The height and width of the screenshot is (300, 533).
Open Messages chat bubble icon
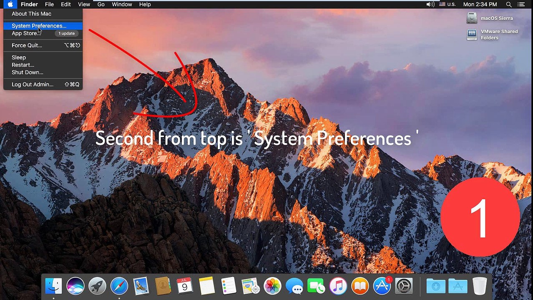(x=294, y=286)
